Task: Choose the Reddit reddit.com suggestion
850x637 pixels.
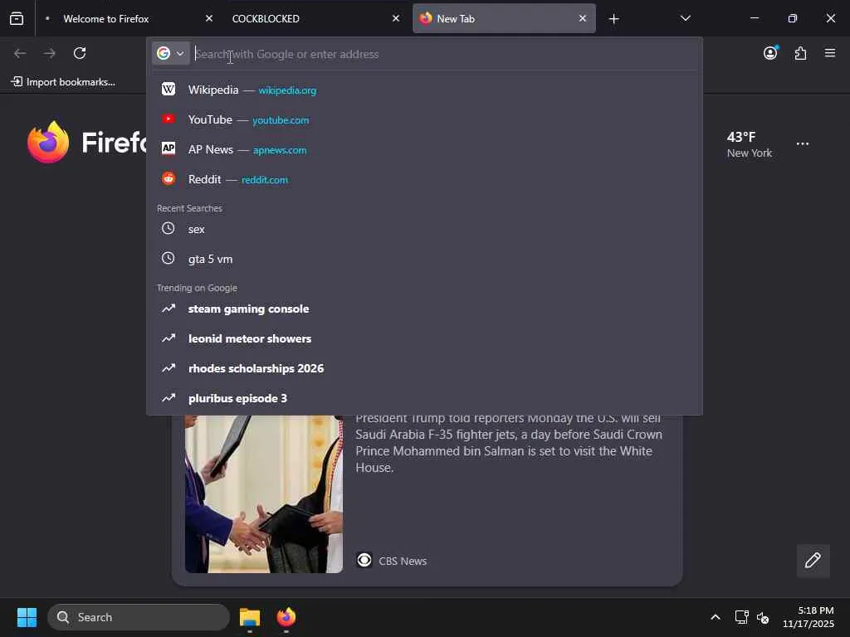Action: point(424,179)
